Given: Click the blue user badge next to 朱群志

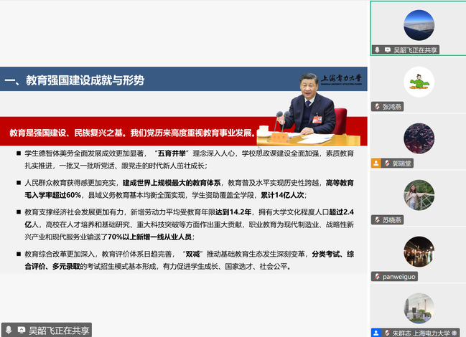Looking at the screenshot, I should coord(376,333).
